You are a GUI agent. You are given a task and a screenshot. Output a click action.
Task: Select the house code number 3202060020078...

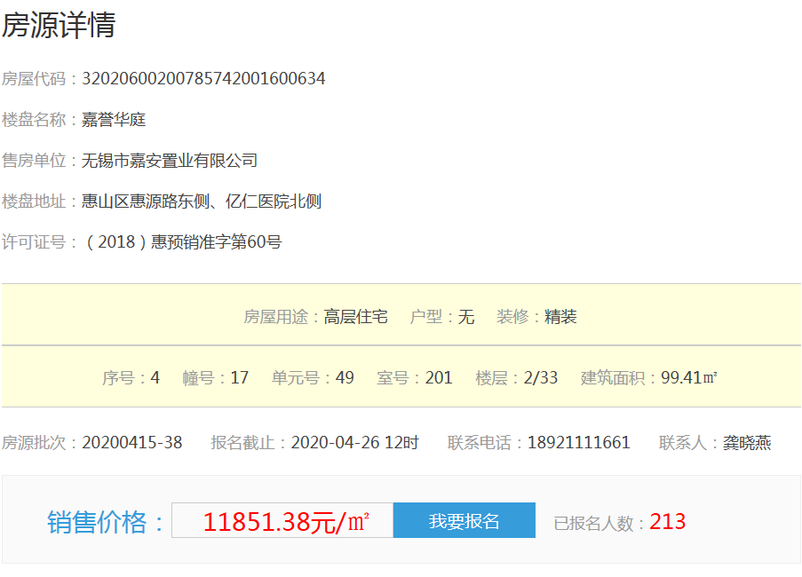click(203, 79)
